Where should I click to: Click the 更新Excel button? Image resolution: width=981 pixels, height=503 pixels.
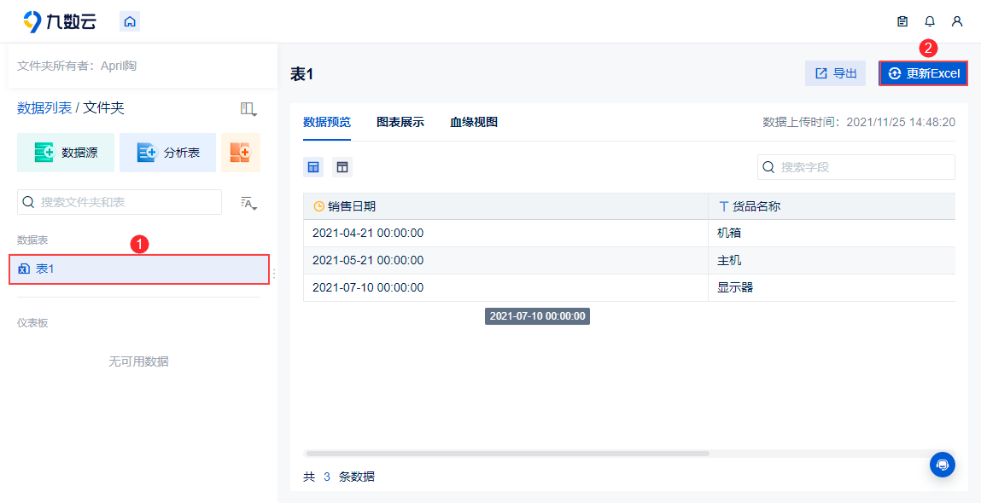(x=924, y=73)
